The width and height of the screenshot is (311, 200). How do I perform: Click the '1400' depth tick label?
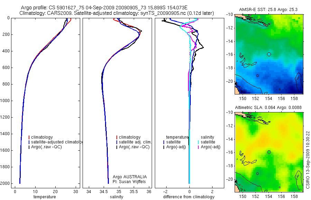(x=6, y=134)
